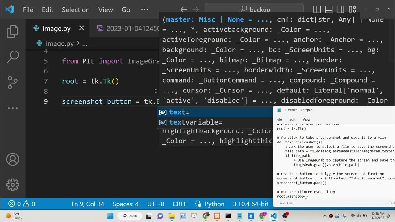
Task: Open the Search view in activity bar
Action: click(13, 57)
